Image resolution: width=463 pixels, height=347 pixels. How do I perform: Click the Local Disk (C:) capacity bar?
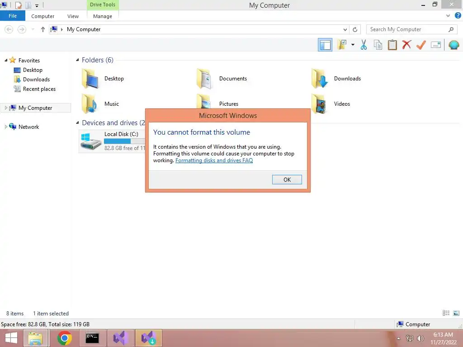125,141
